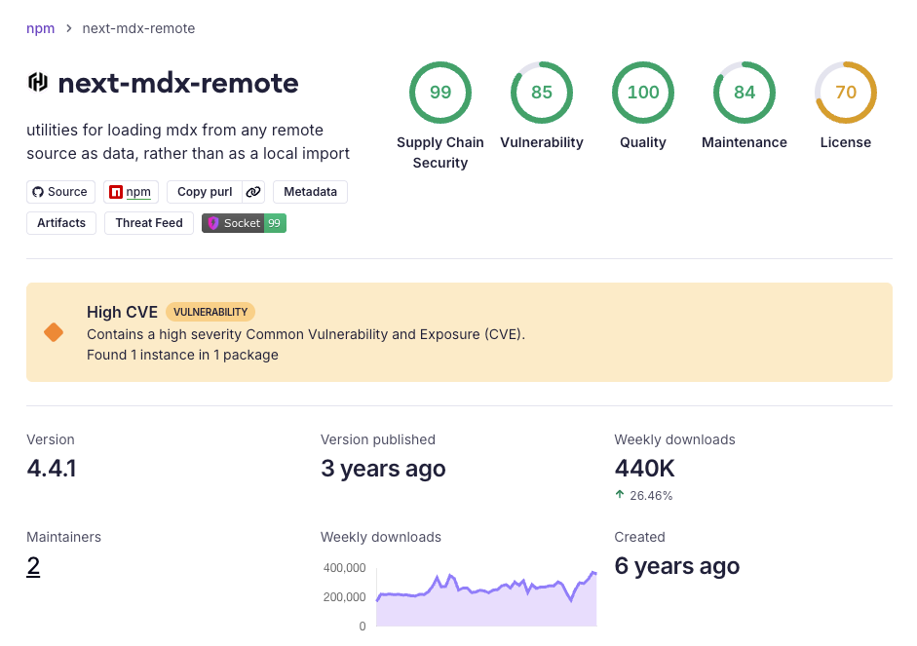Click the Supply Chain Security label
This screenshot has height=646, width=917.
[x=440, y=153]
